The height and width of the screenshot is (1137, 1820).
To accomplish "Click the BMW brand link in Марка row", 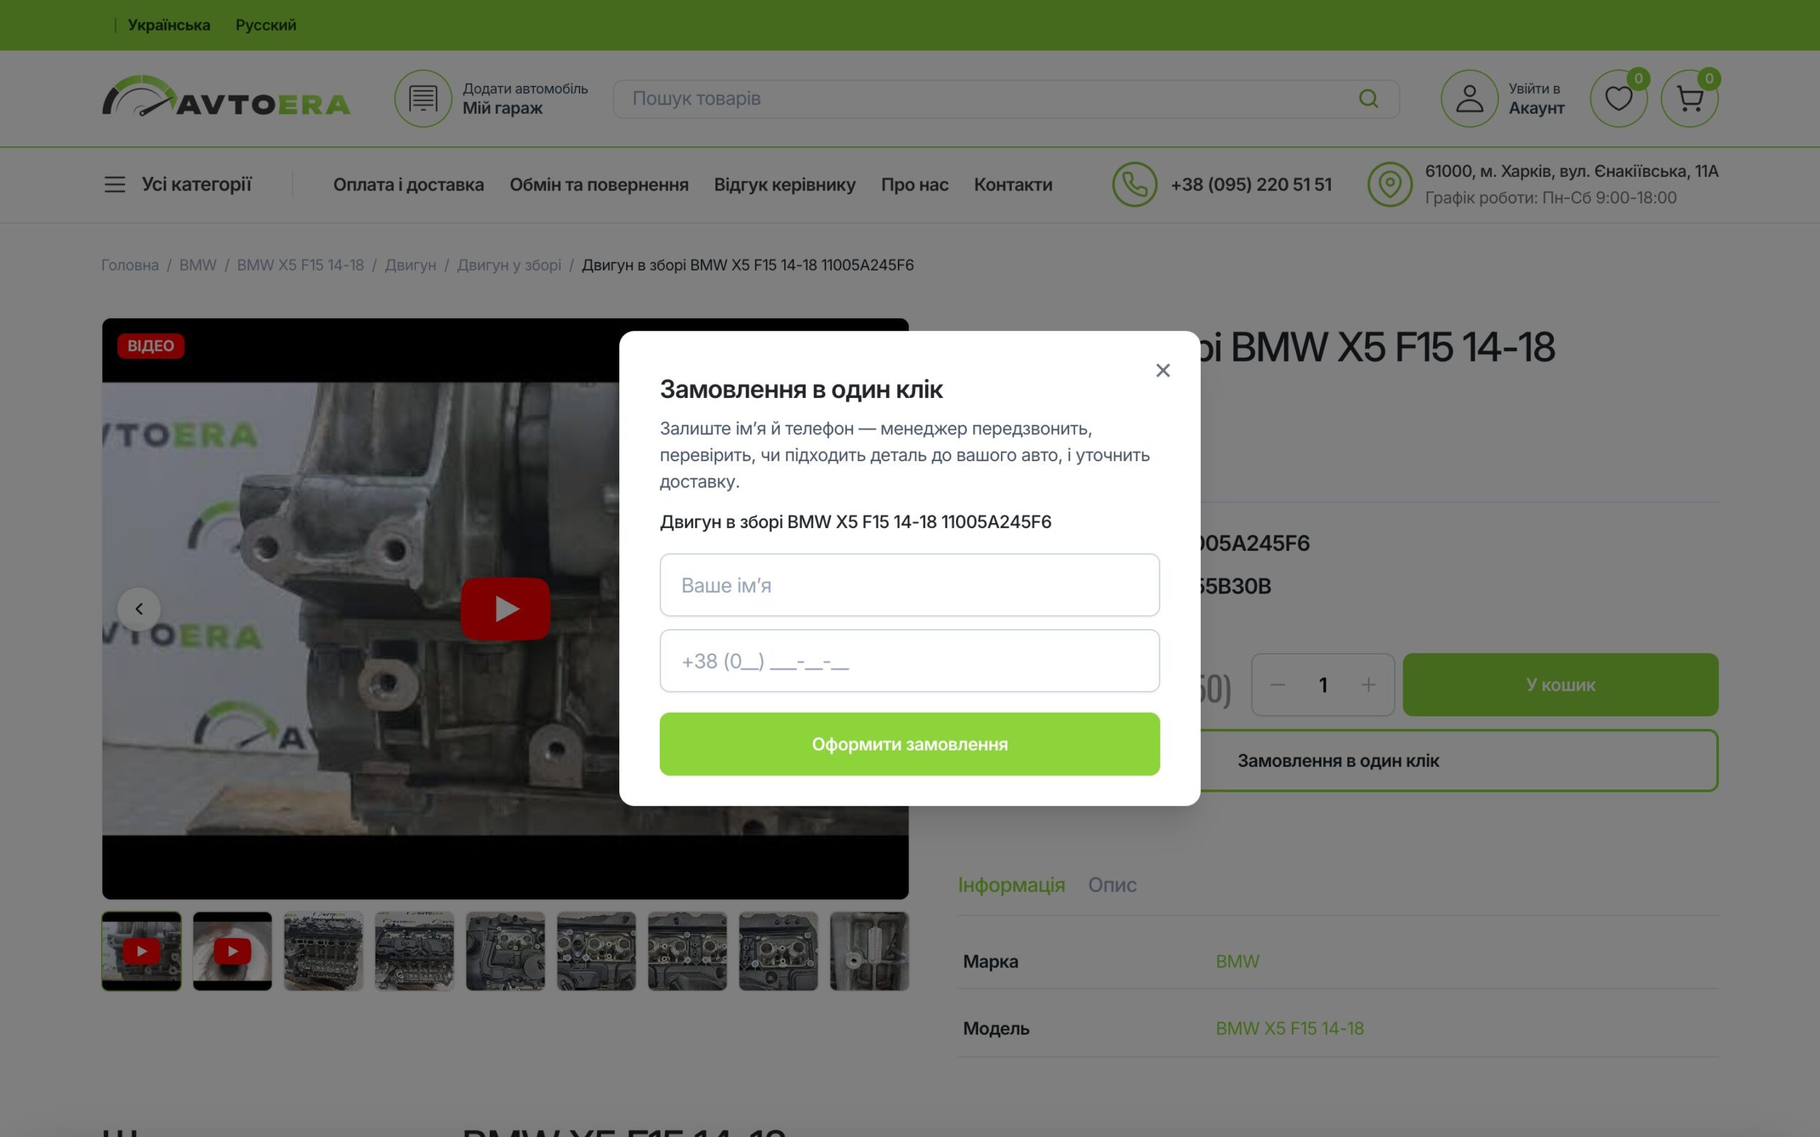I will (x=1237, y=961).
